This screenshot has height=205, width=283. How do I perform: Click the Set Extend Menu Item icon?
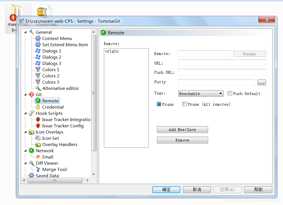point(38,45)
